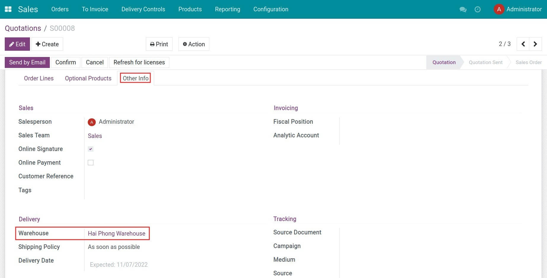Click the salesperson Administrator avatar
The image size is (547, 278).
tap(92, 122)
